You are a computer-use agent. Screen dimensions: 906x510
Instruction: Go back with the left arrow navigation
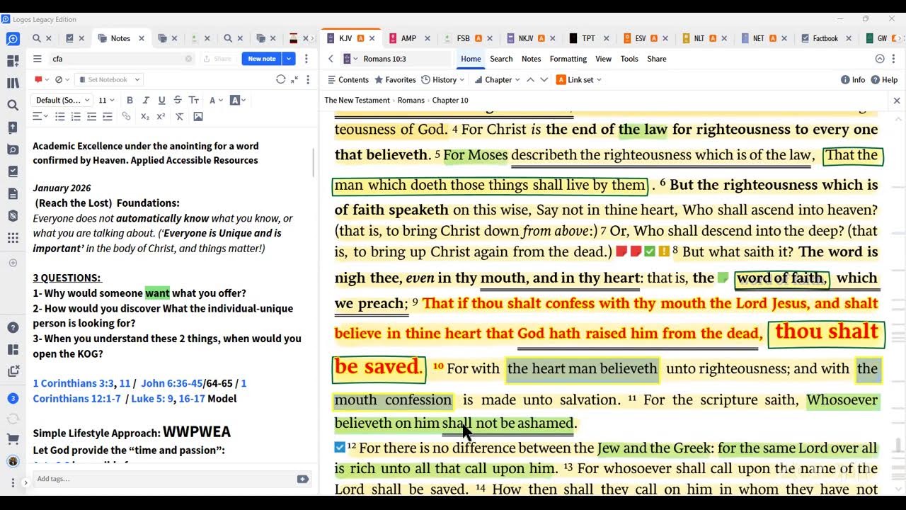[x=331, y=59]
